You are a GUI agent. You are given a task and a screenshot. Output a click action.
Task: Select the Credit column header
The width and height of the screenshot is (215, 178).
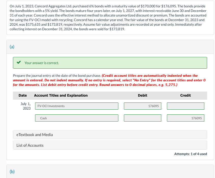(185, 95)
